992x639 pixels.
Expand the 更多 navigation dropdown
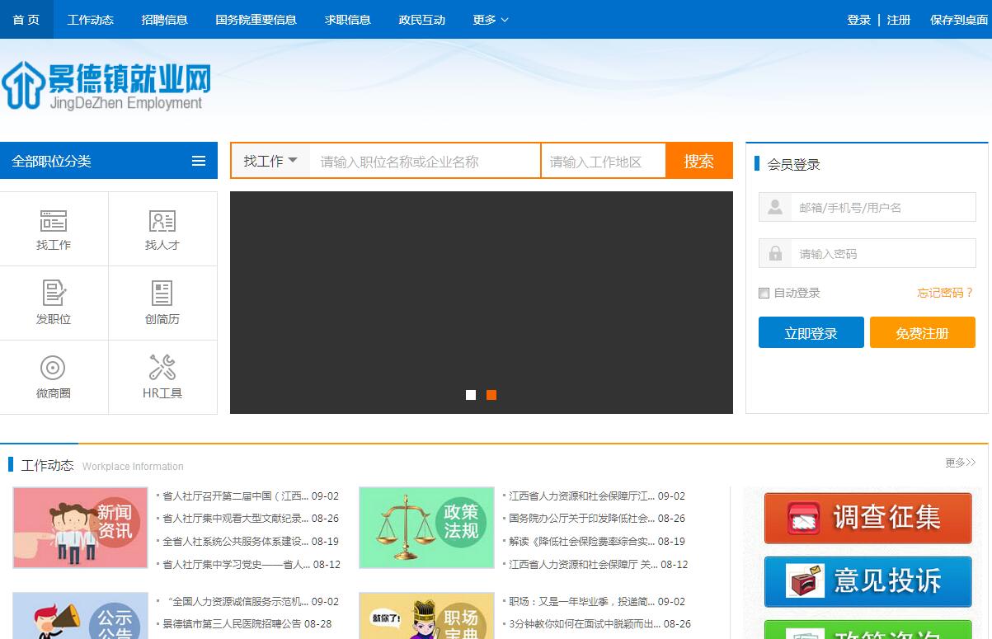491,20
